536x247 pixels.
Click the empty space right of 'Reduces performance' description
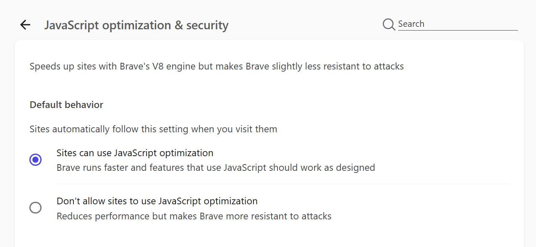coord(420,216)
